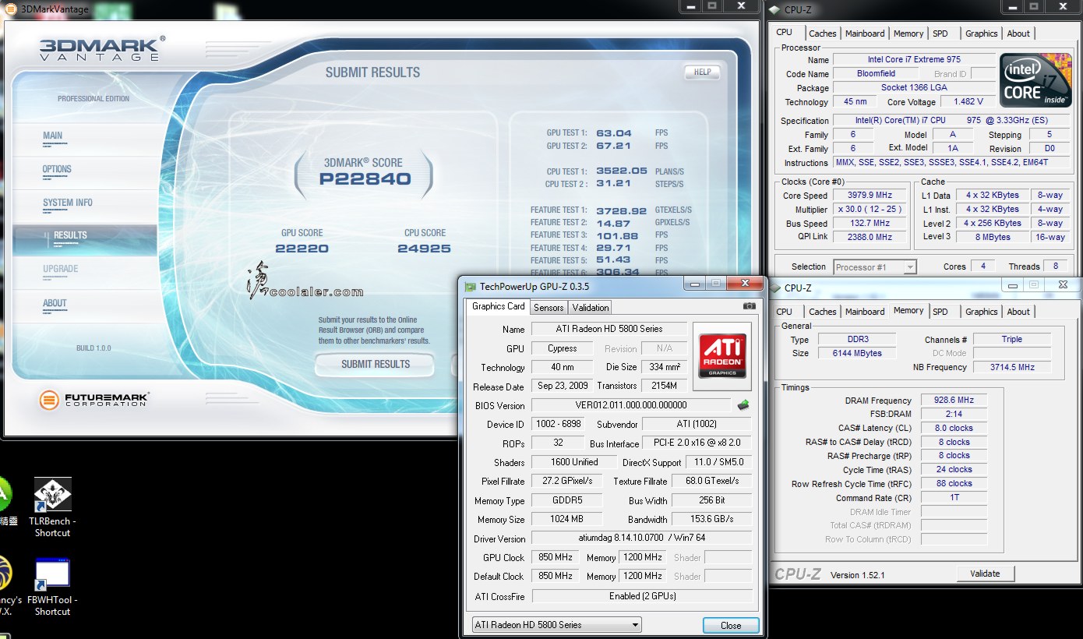1083x639 pixels.
Task: Open the Mainboard tab in the upper CPU-Z window
Action: [865, 34]
